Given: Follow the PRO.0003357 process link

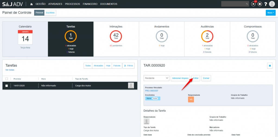Looking at the screenshot, I should tap(151, 91).
